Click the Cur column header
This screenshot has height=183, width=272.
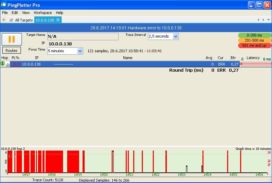pyautogui.click(x=221, y=58)
